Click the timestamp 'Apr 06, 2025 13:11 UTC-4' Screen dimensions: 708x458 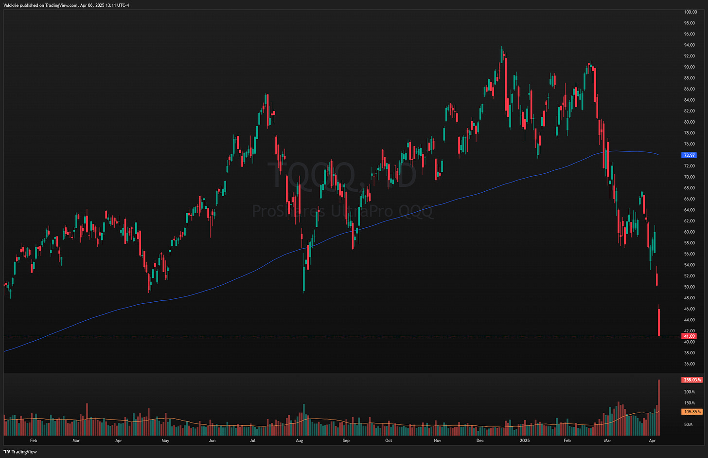(105, 5)
